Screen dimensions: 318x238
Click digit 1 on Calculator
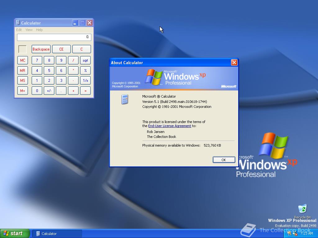tap(37, 81)
